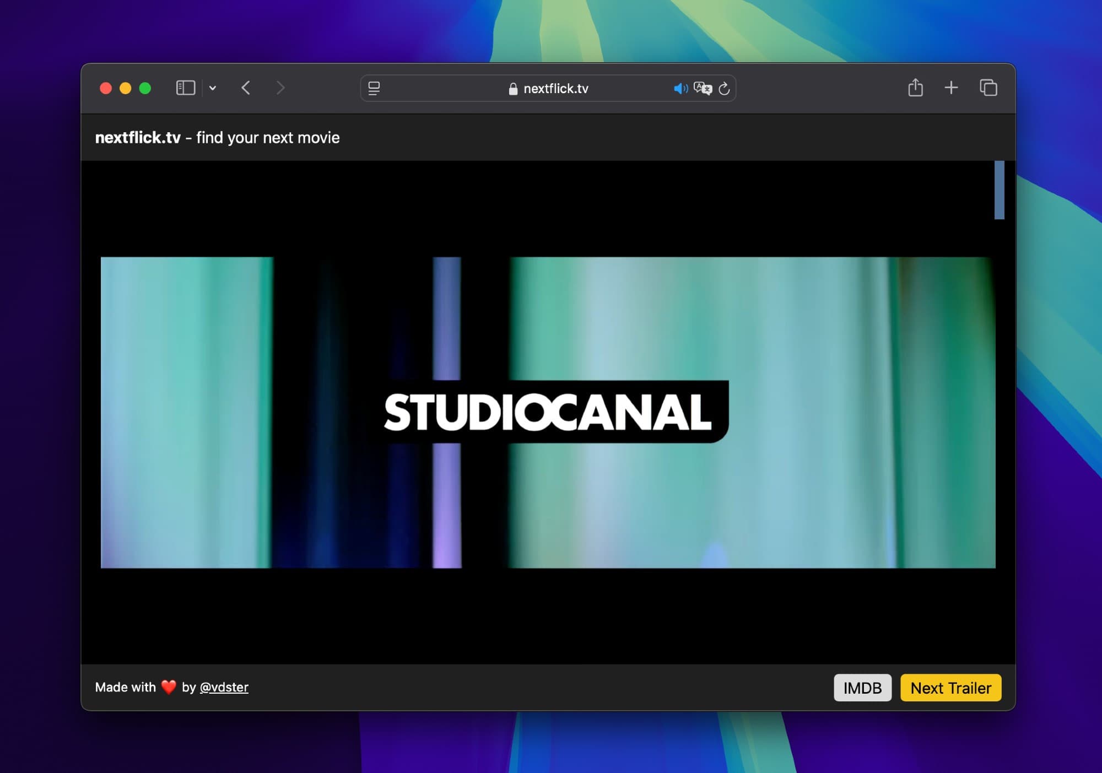Go forward to the next page

click(x=280, y=88)
